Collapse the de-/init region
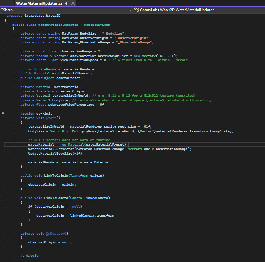This screenshot has width=265, height=262. coord(3,113)
